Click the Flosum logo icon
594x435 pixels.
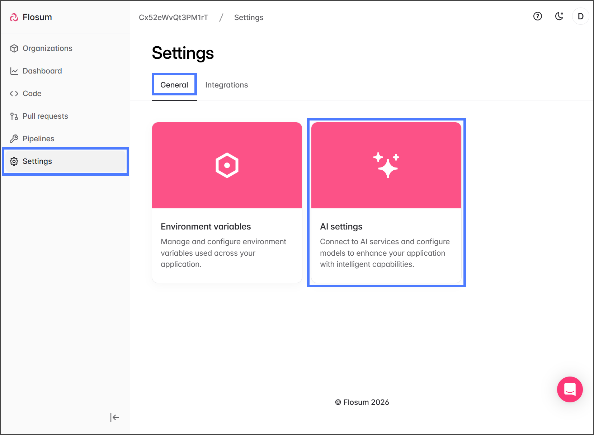[14, 17]
